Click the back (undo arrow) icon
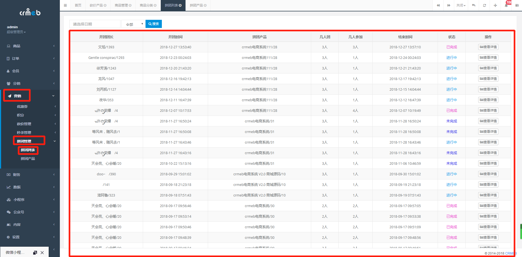This screenshot has height=257, width=522. coord(474,5)
